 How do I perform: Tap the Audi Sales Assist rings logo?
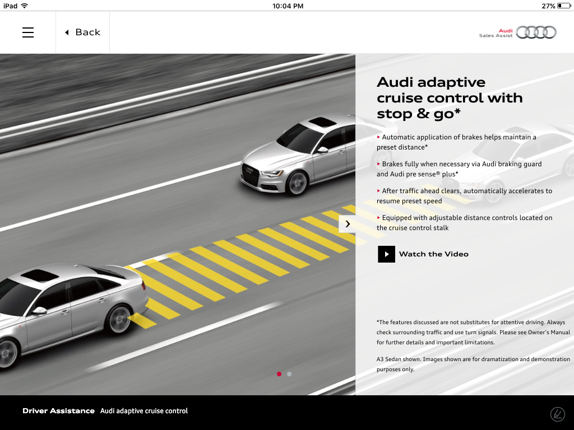pyautogui.click(x=517, y=32)
